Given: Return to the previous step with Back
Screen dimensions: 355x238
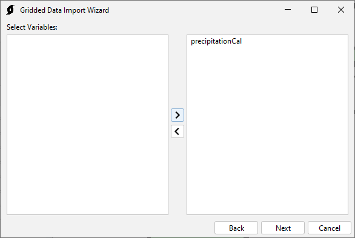Looking at the screenshot, I should [236, 228].
